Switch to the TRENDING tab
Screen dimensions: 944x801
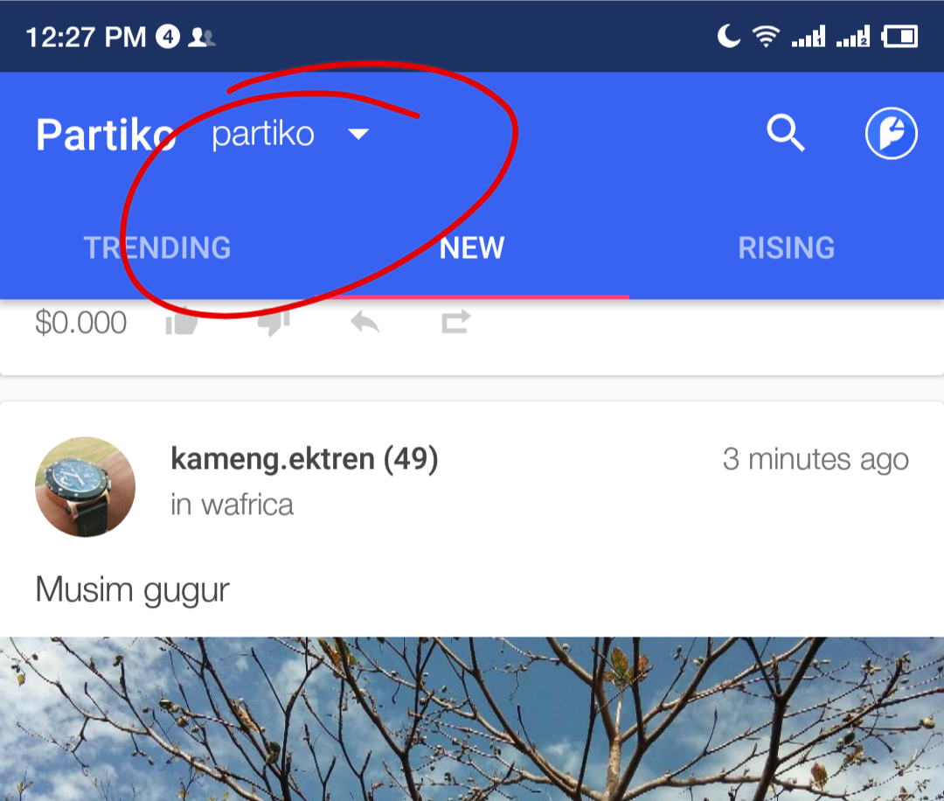[x=157, y=247]
